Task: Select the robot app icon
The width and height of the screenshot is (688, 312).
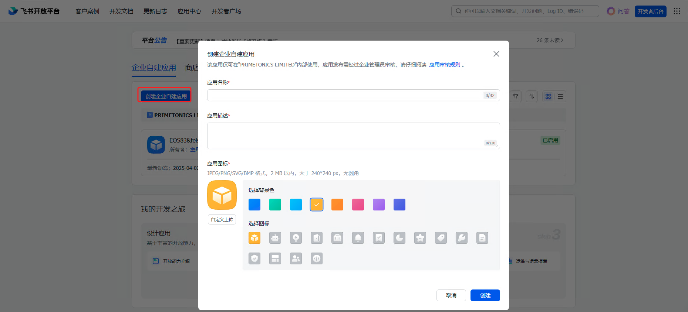Action: 275,238
